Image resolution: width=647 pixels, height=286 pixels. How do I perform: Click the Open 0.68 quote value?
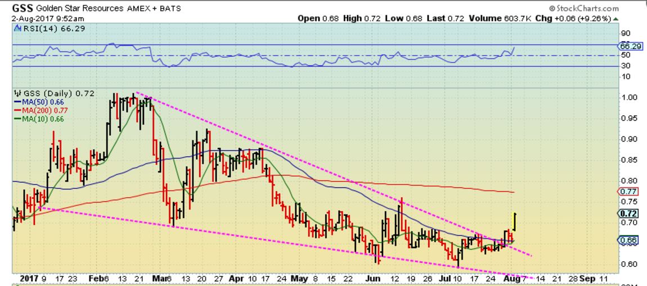click(x=318, y=19)
